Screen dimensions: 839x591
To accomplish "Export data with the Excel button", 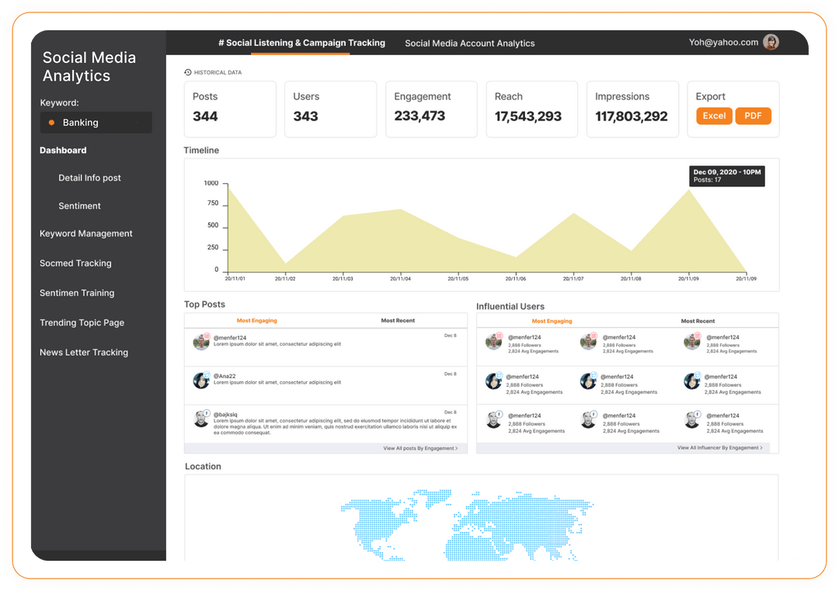I will [714, 116].
